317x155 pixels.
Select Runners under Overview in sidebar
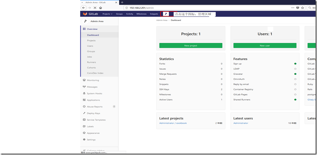(91, 62)
